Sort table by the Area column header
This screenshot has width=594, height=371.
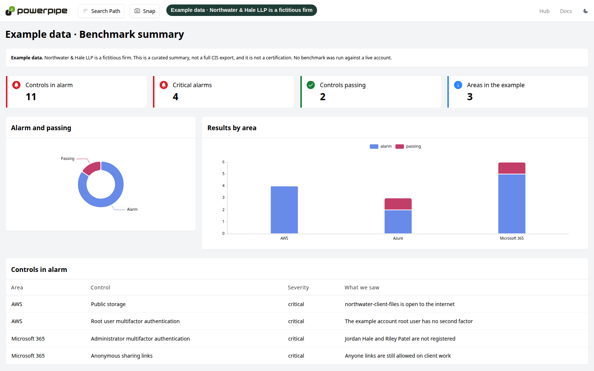[x=17, y=288]
